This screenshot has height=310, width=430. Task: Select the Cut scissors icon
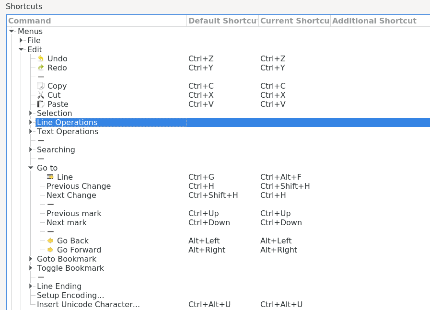[41, 95]
